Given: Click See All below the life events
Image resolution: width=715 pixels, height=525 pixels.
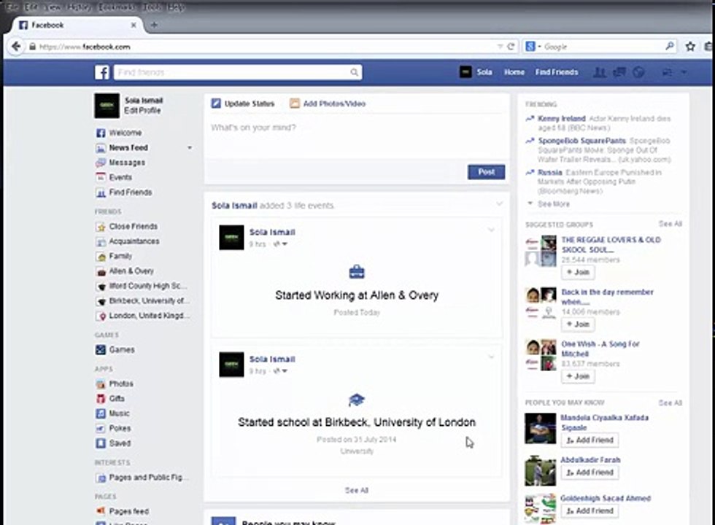Looking at the screenshot, I should tap(357, 490).
